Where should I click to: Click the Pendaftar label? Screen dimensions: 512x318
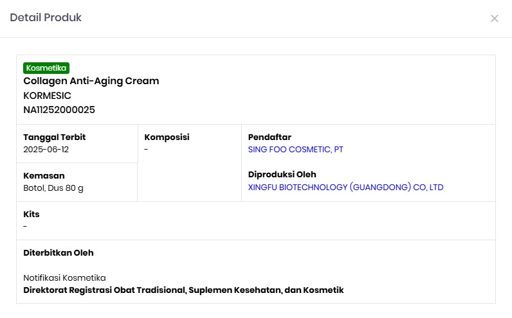tap(270, 137)
